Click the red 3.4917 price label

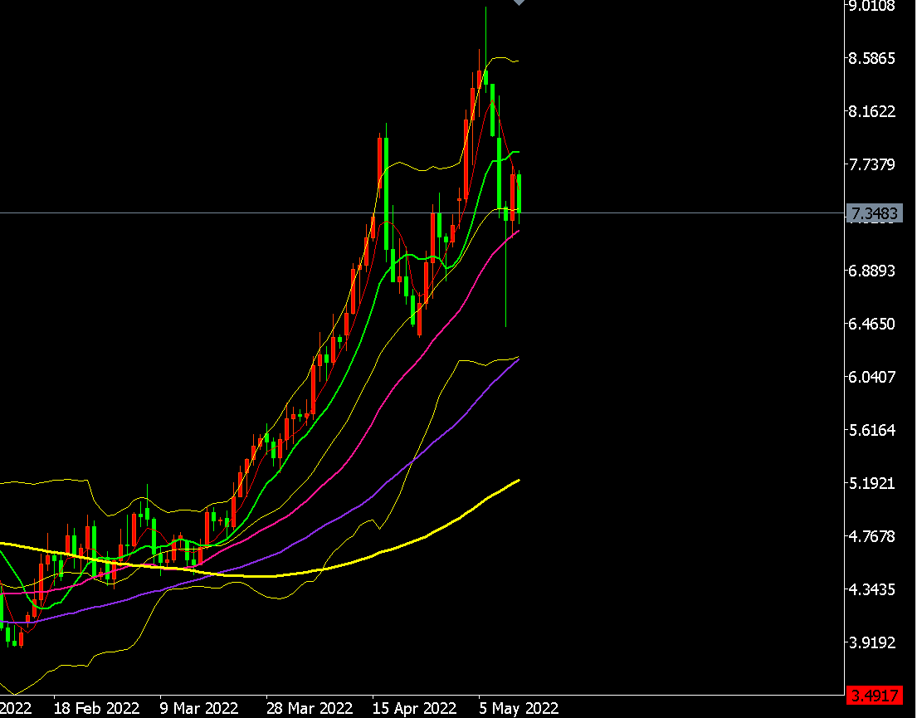click(x=875, y=696)
